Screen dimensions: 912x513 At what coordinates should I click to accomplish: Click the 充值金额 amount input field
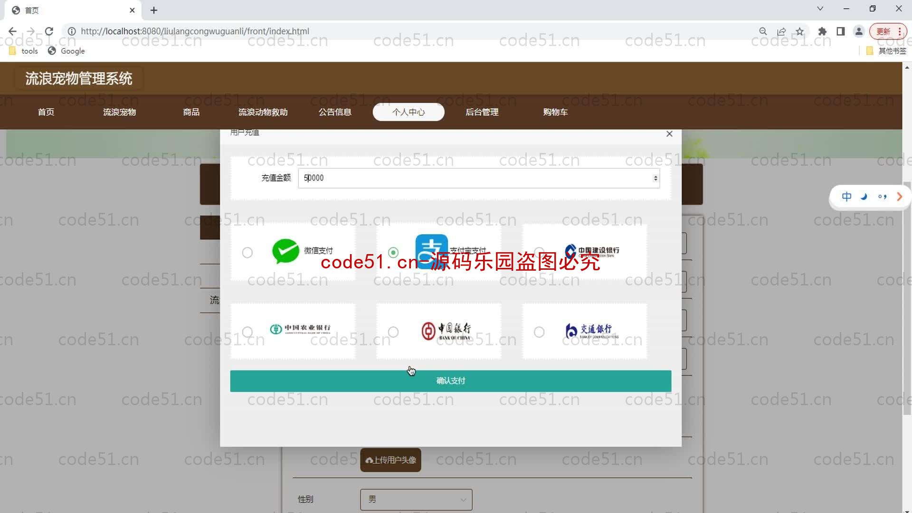coord(479,178)
